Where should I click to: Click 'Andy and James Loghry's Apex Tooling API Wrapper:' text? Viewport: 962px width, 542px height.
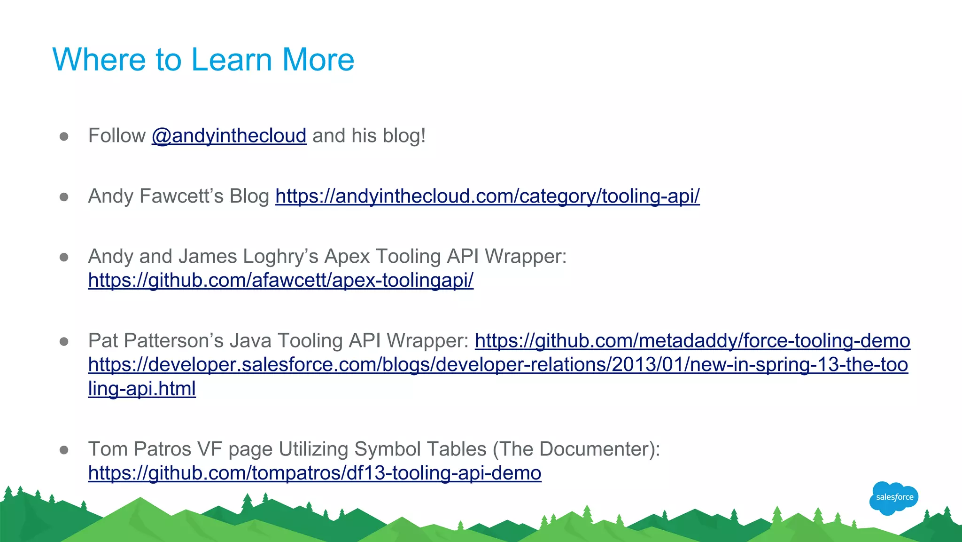point(327,256)
